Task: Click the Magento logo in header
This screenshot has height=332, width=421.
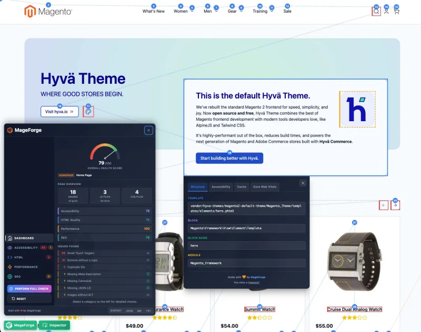Action: click(x=48, y=12)
